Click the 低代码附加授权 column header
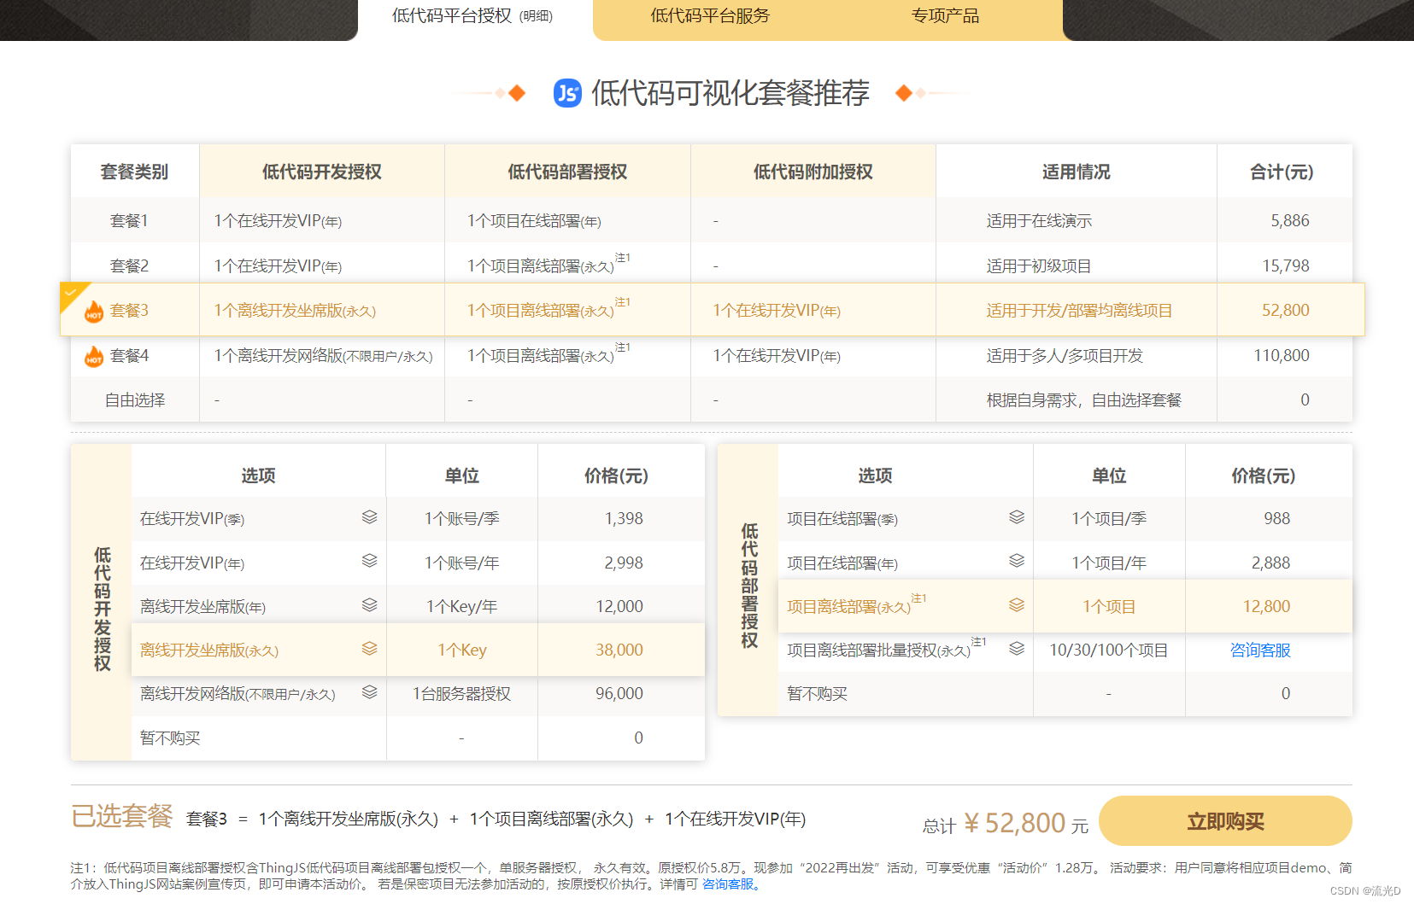Screen dimensions: 1414x904 click(x=813, y=172)
